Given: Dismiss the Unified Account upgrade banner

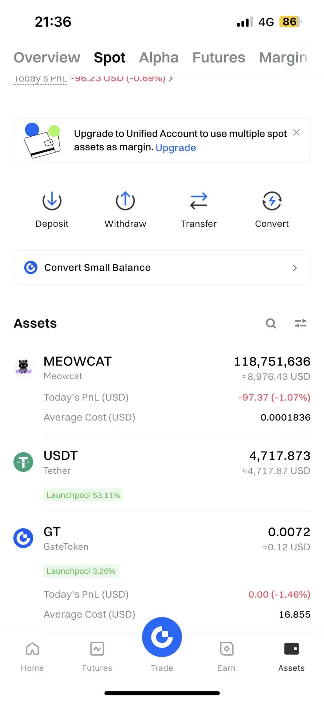Looking at the screenshot, I should (x=297, y=133).
